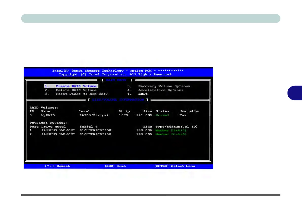Click Member Disk(0) status for port 1
302x212 pixels.
pos(171,130)
